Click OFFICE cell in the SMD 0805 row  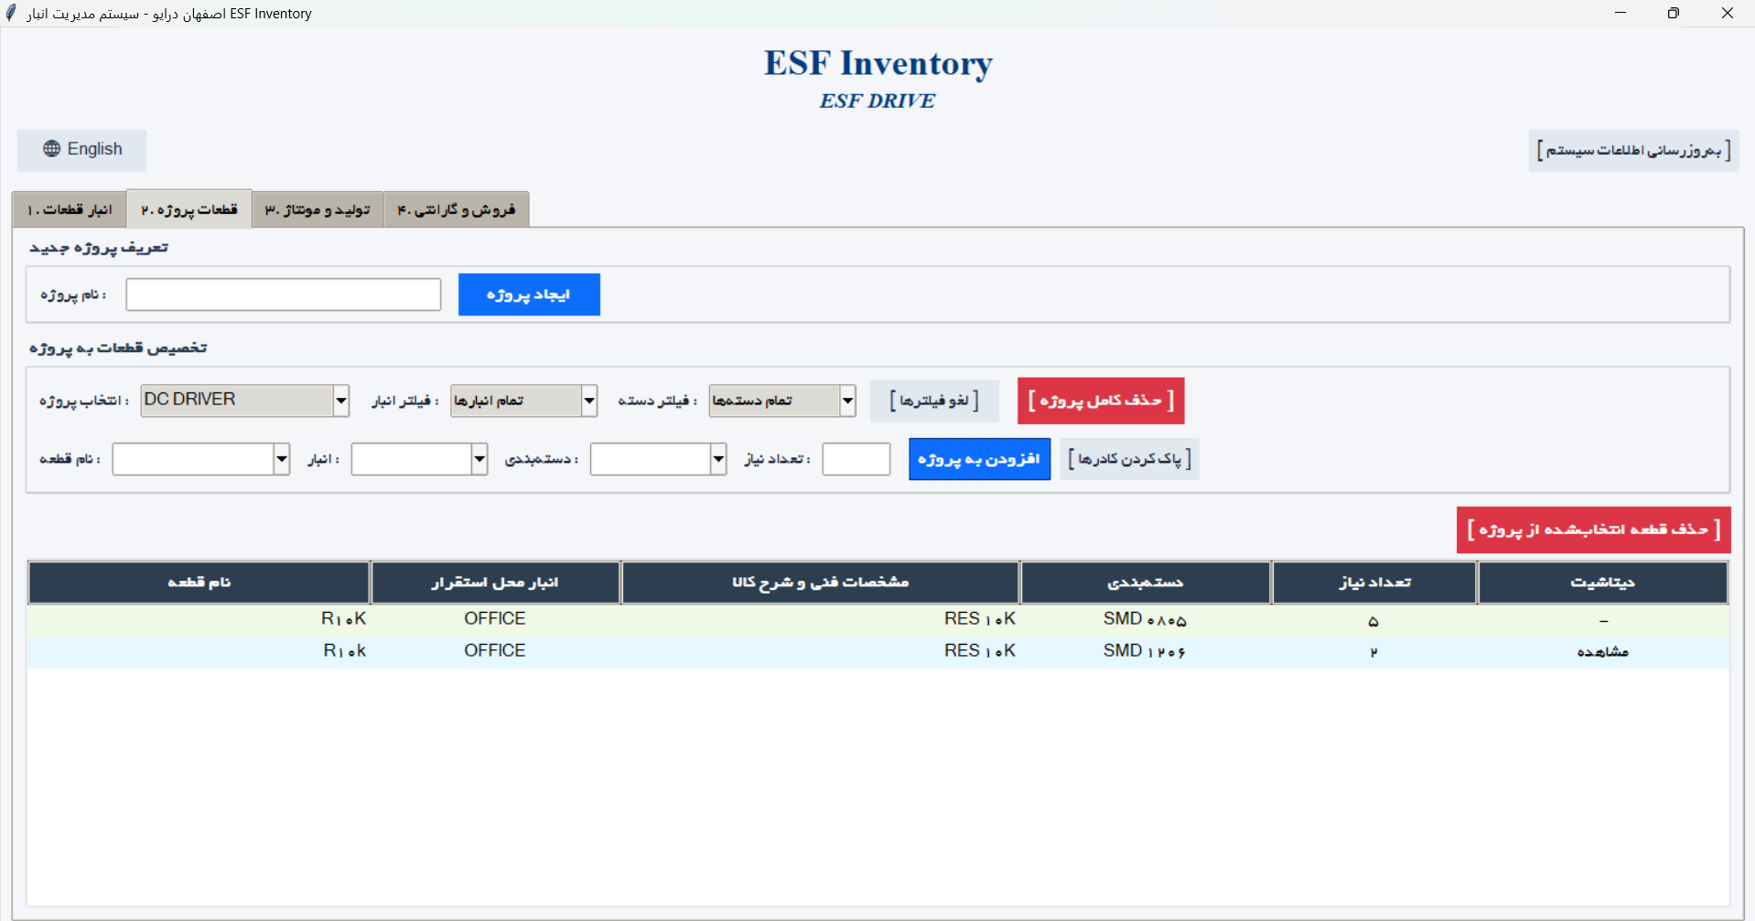(x=495, y=619)
